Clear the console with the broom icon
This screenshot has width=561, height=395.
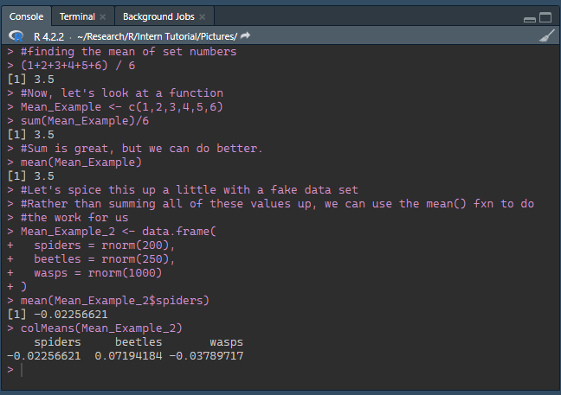point(546,36)
